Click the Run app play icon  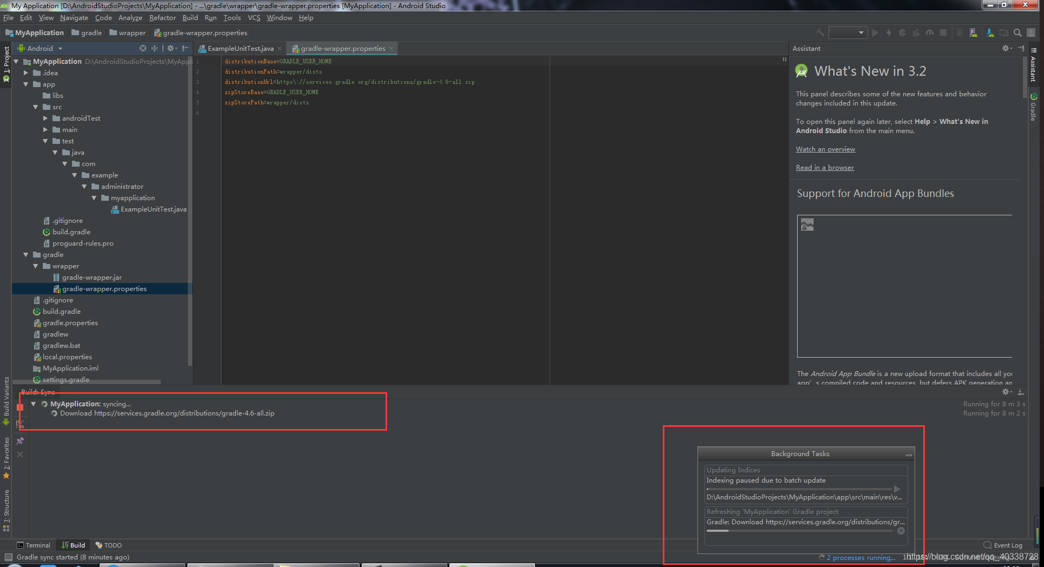pyautogui.click(x=875, y=33)
